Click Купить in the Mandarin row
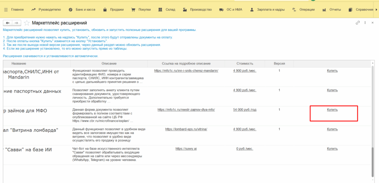The width and height of the screenshot is (379, 183). [332, 70]
